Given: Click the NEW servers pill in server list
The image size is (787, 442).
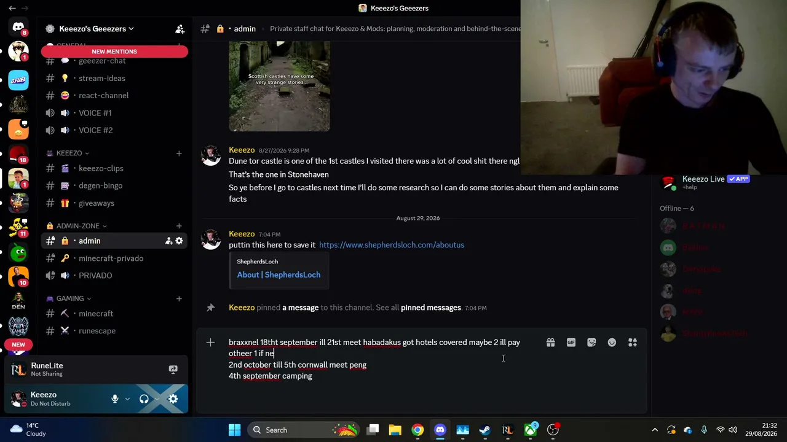Looking at the screenshot, I should [x=18, y=345].
